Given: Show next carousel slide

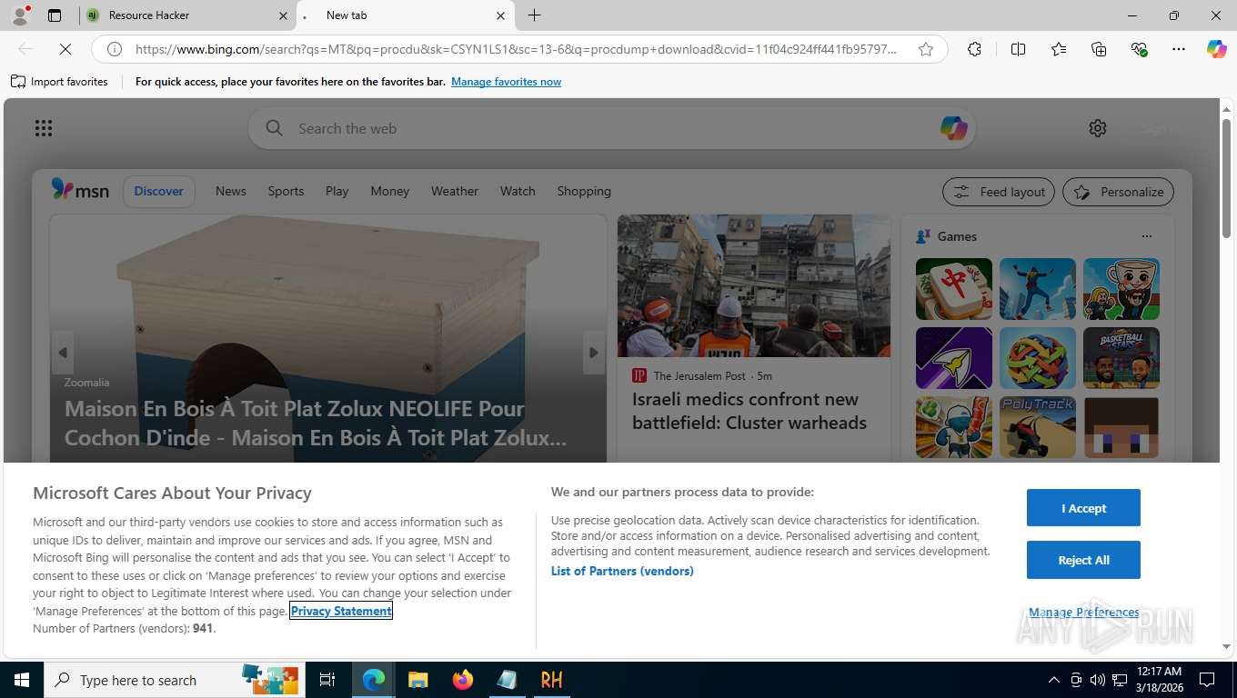Looking at the screenshot, I should (593, 353).
